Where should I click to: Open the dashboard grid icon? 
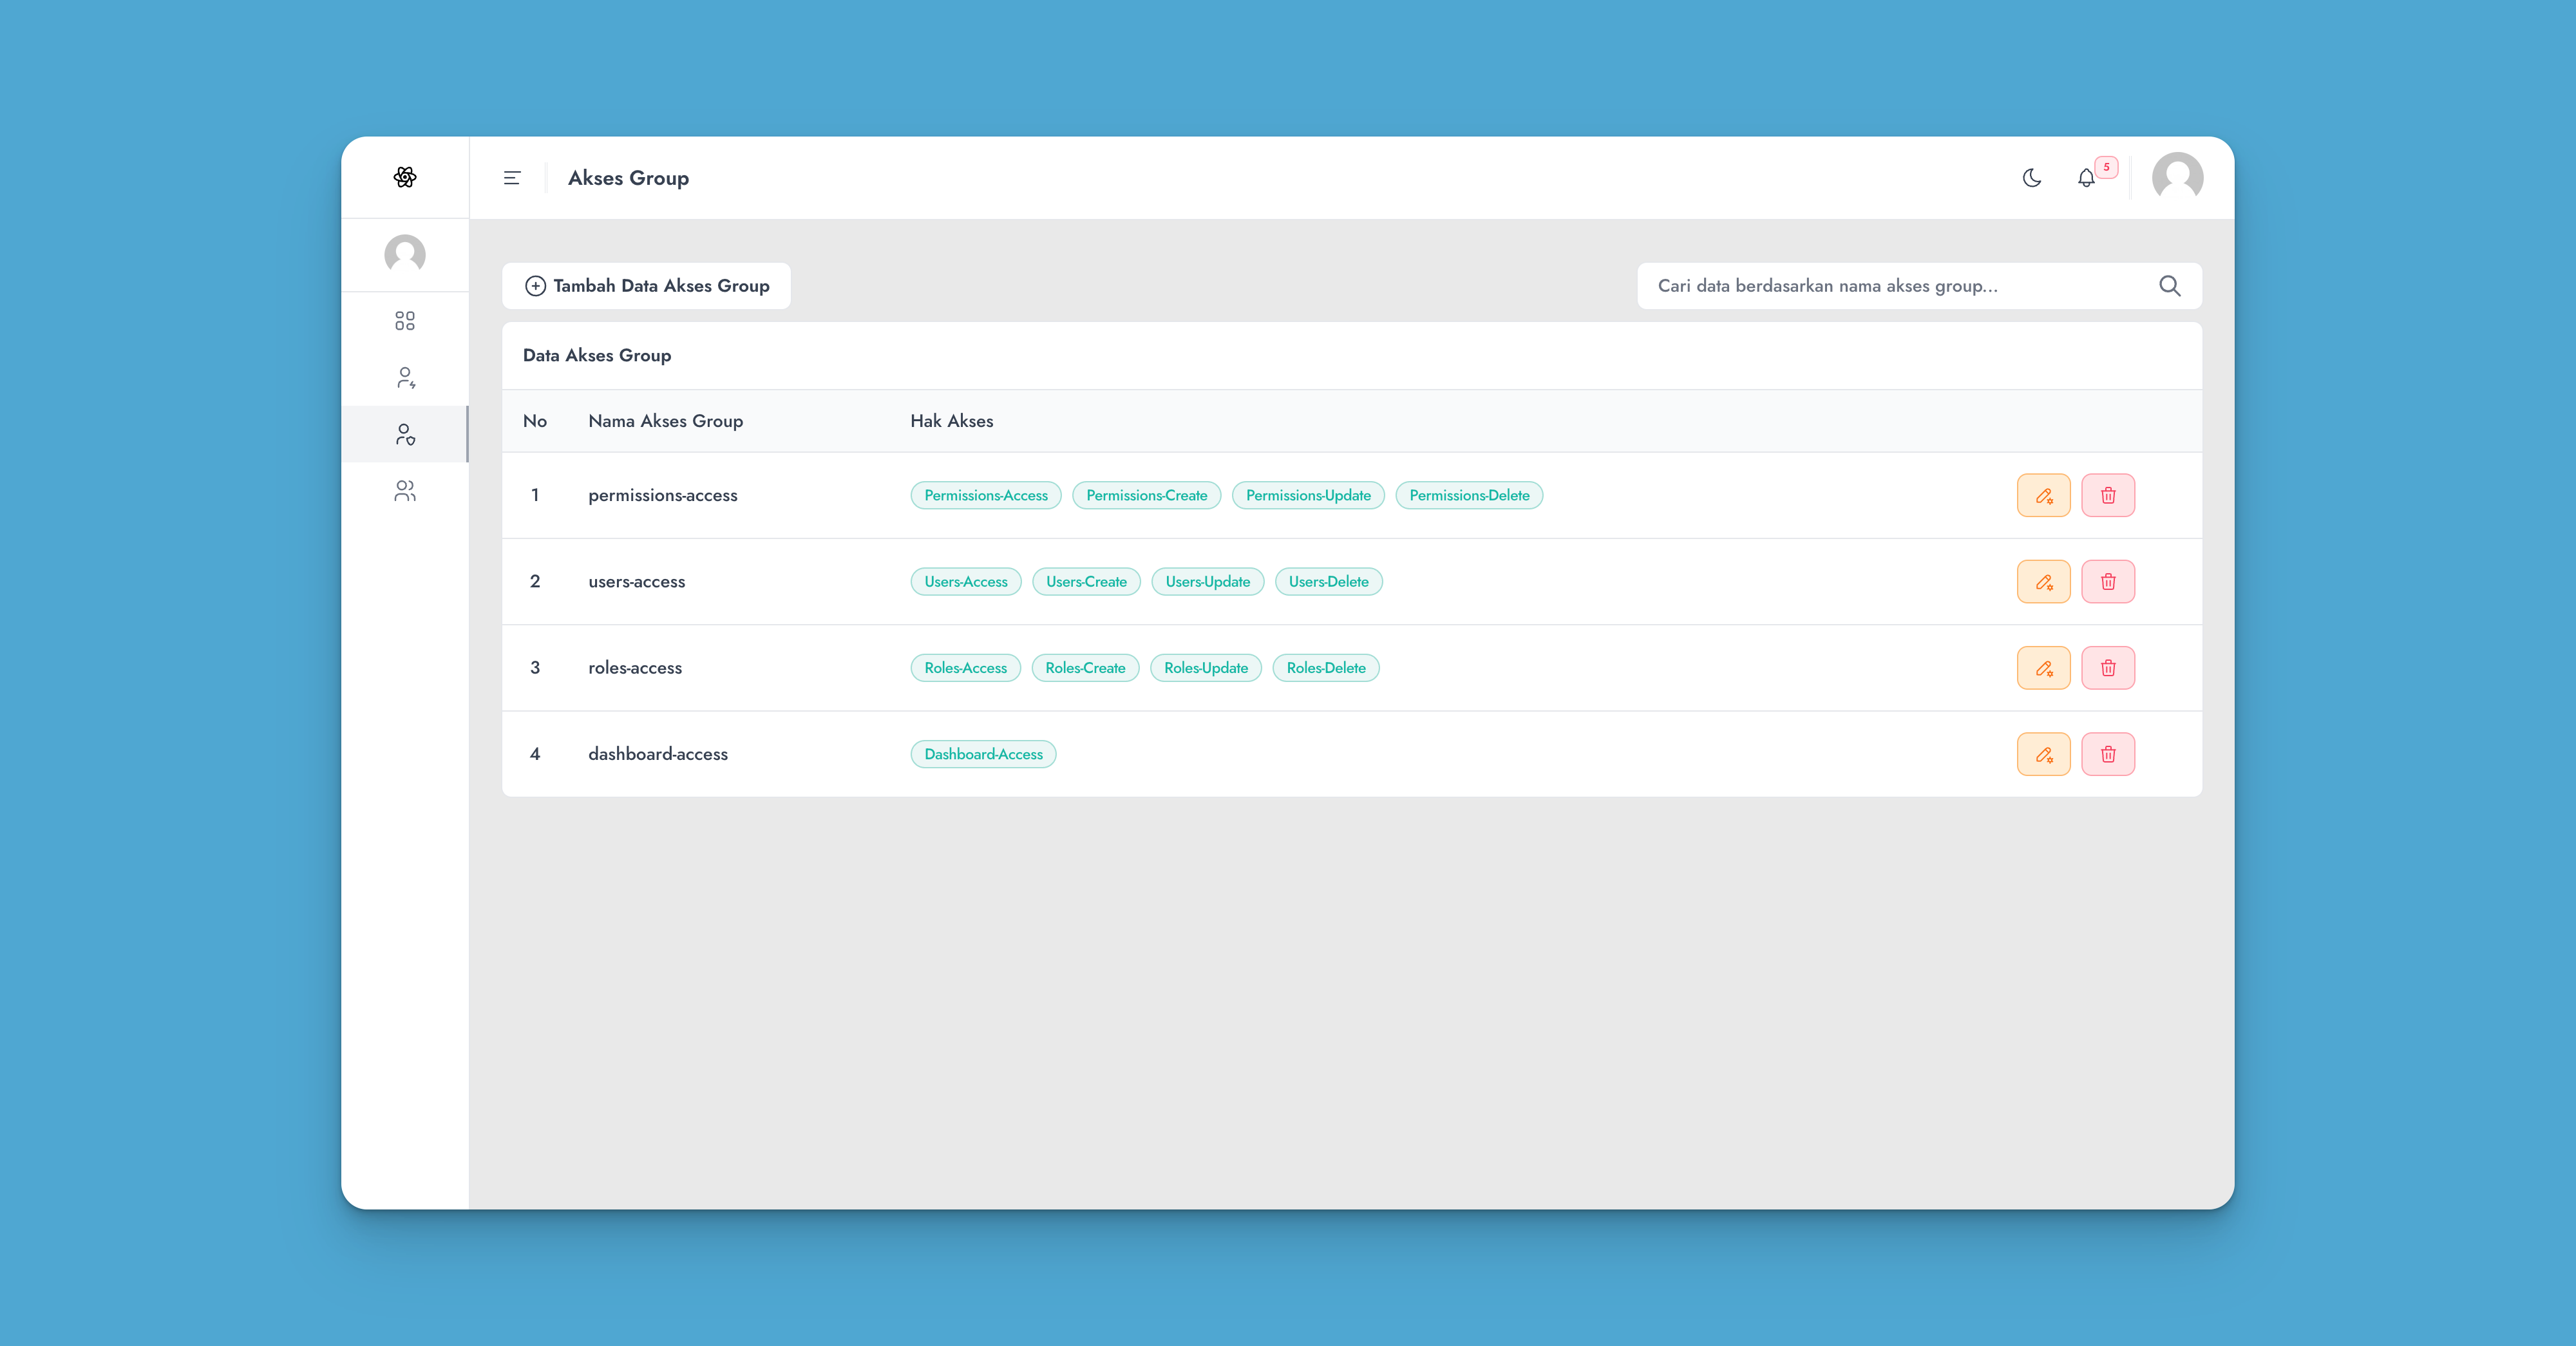click(x=404, y=320)
